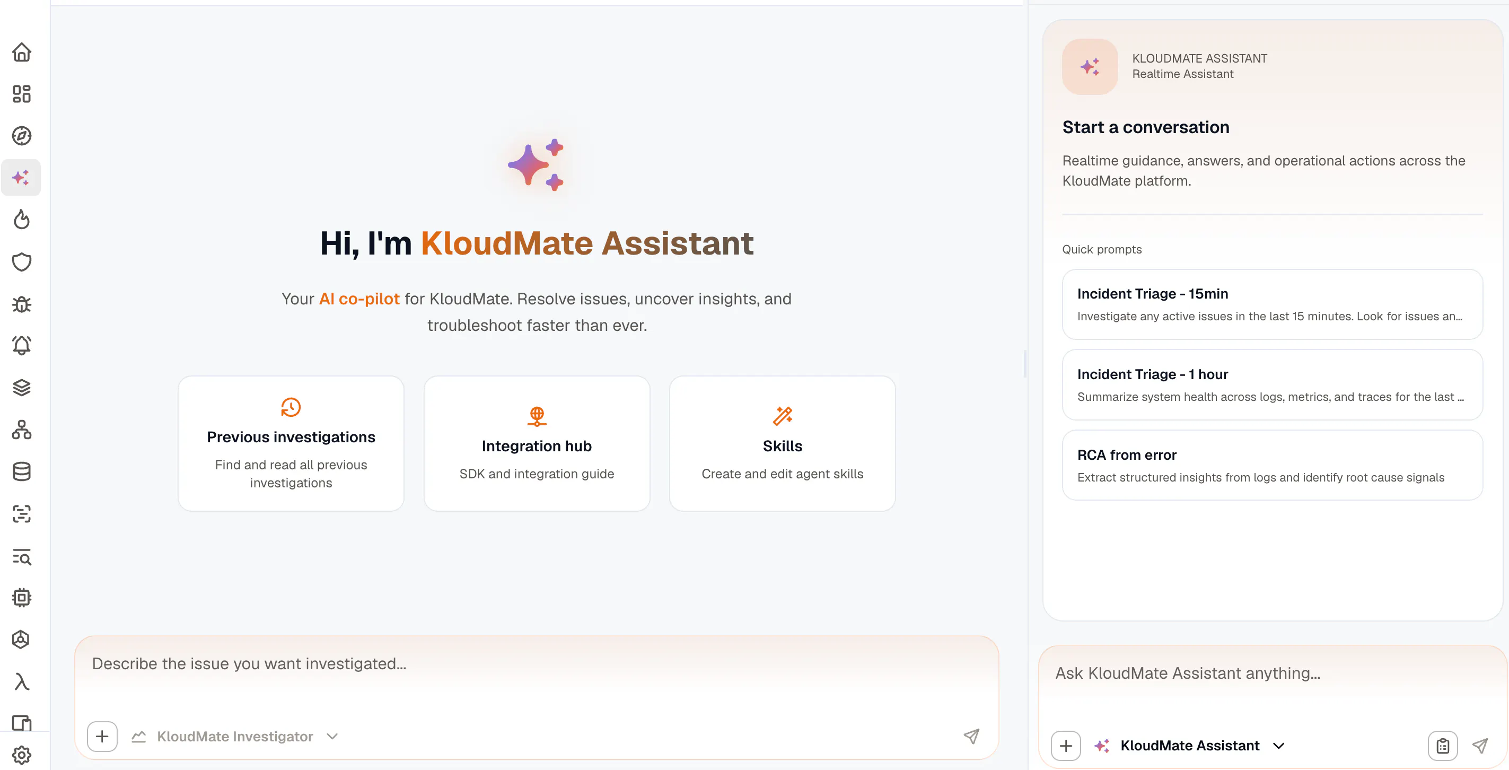Click the KloudMate Assistant avatar sparkle tile
The width and height of the screenshot is (1509, 770).
[1090, 66]
